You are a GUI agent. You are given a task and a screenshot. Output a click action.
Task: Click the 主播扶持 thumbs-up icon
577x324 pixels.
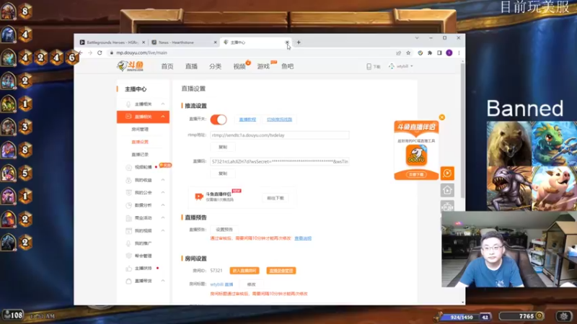128,268
